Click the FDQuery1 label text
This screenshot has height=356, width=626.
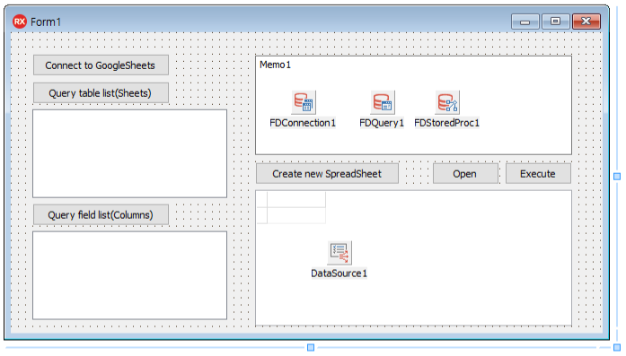[382, 123]
